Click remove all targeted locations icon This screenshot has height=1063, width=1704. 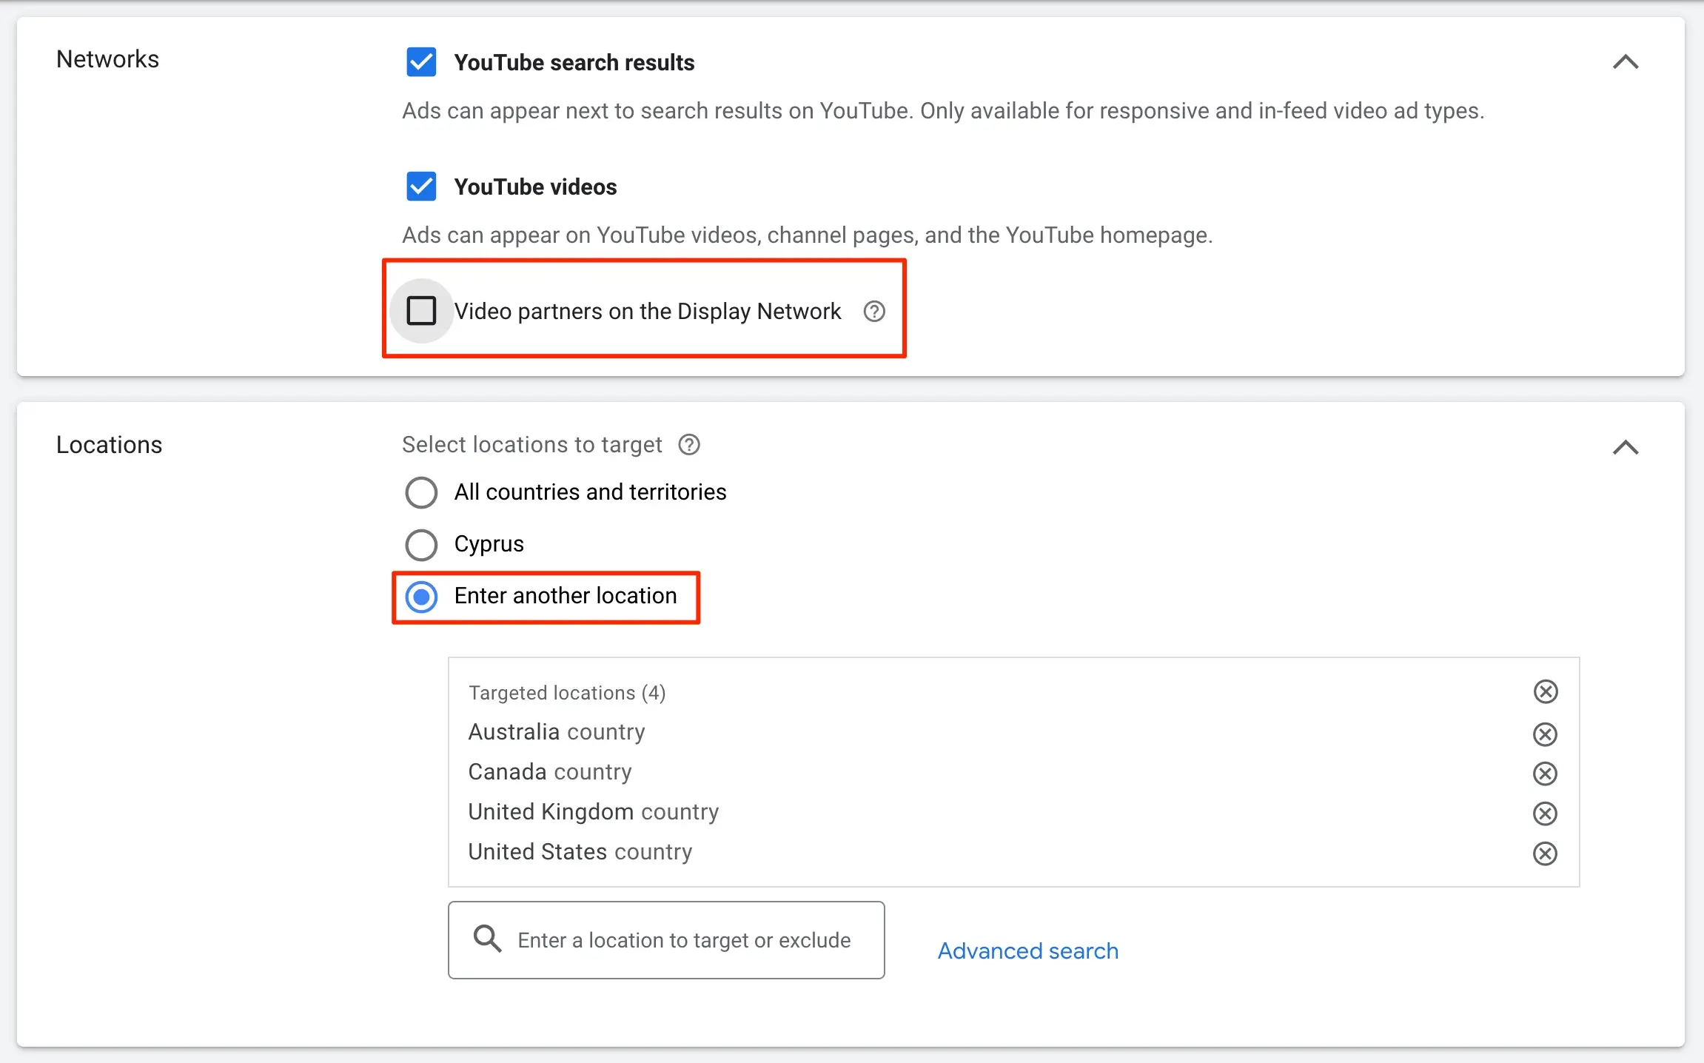pos(1545,692)
